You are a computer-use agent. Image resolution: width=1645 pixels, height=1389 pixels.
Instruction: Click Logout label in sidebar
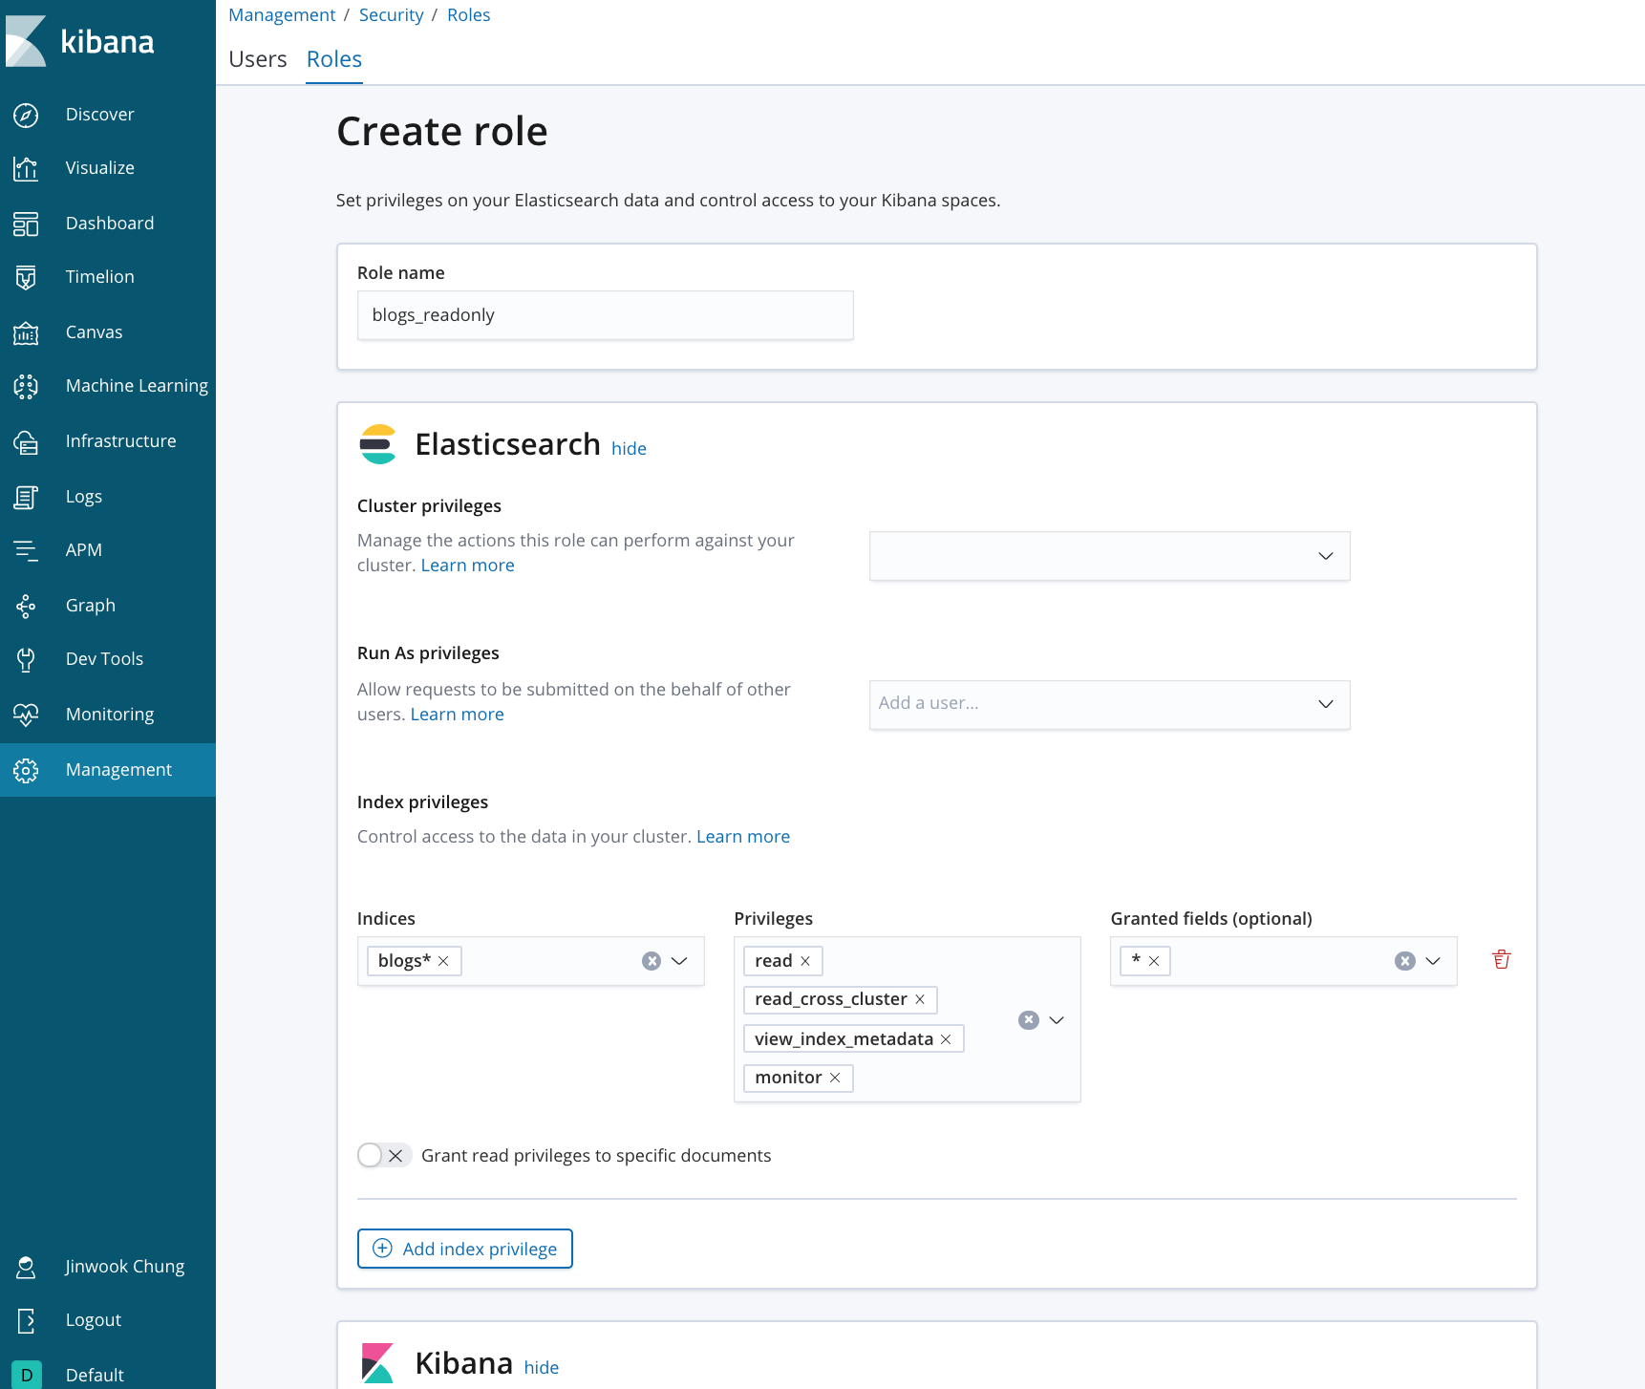click(94, 1320)
